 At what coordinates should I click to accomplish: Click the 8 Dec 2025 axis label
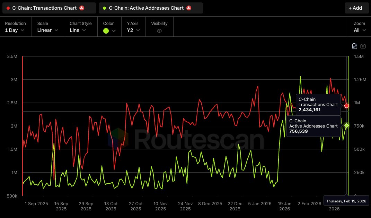[x=210, y=203]
